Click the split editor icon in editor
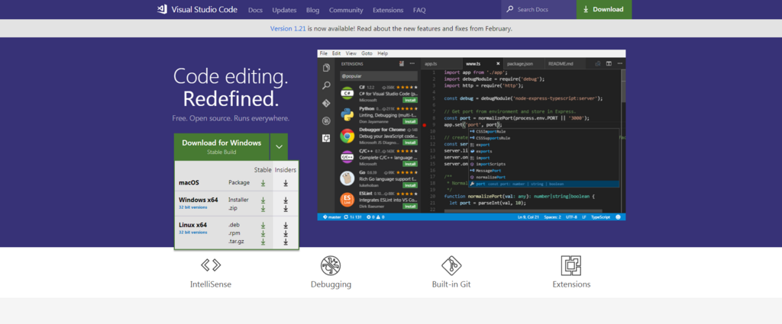Screen dimensions: 782x324 pos(609,64)
